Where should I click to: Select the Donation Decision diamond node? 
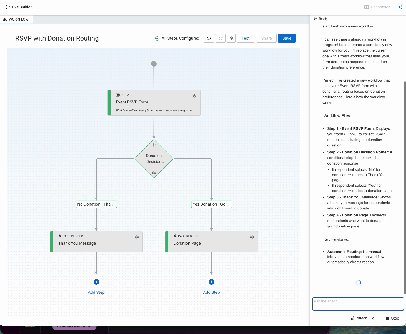tap(154, 158)
